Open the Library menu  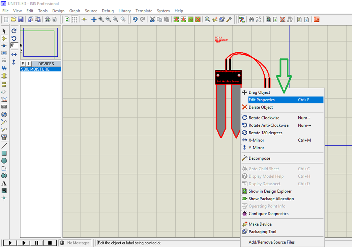[x=124, y=11]
